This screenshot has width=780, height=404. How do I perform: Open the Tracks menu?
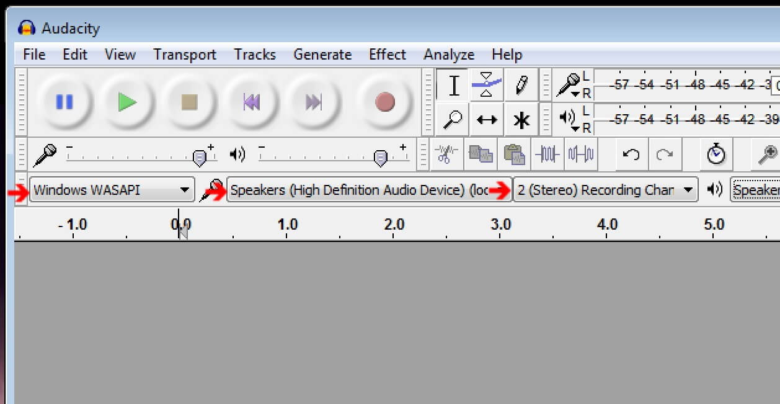click(x=255, y=55)
